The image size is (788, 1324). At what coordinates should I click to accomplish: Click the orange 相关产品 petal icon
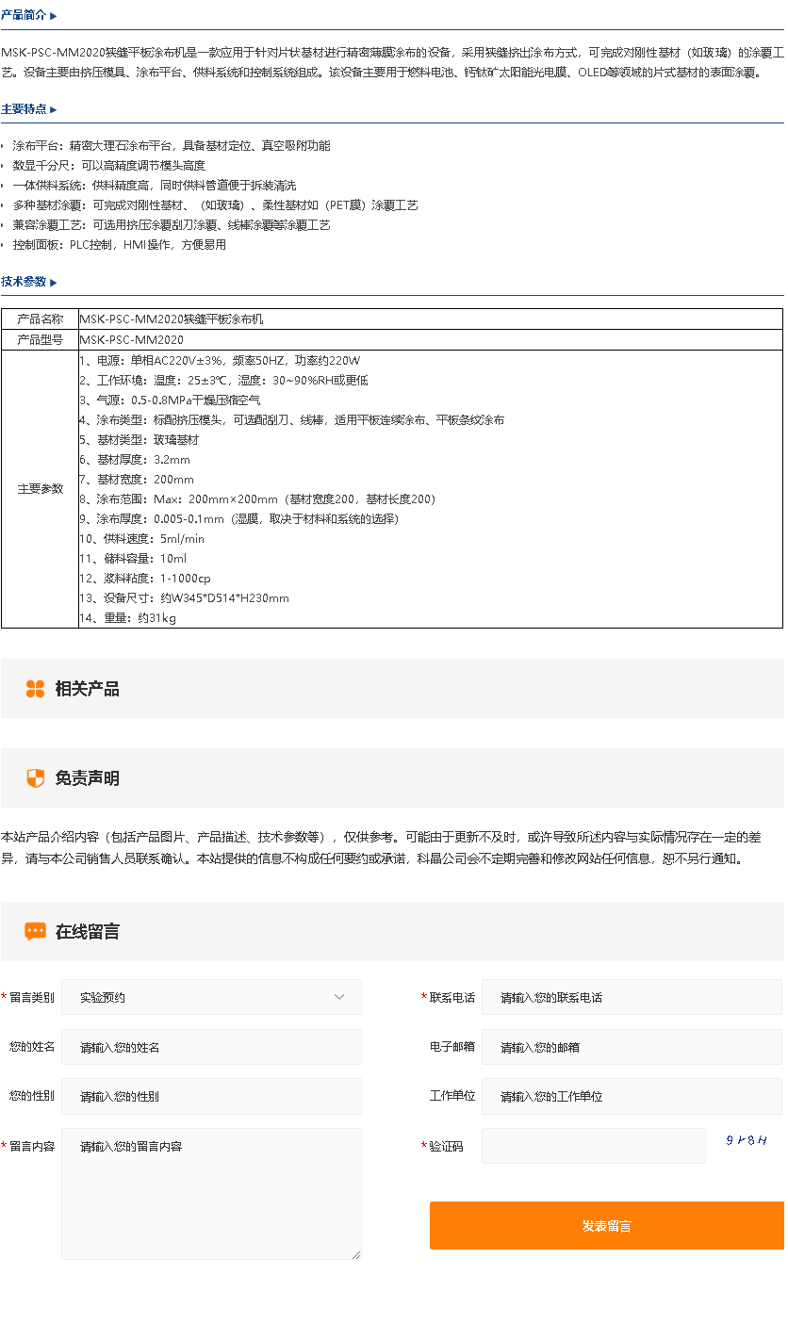(35, 689)
